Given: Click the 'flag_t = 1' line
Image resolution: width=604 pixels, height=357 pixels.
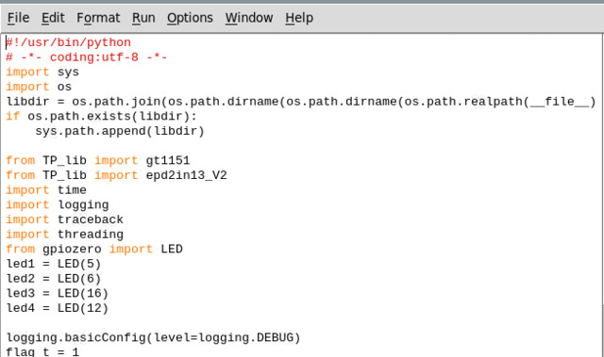Looking at the screenshot, I should (42, 351).
